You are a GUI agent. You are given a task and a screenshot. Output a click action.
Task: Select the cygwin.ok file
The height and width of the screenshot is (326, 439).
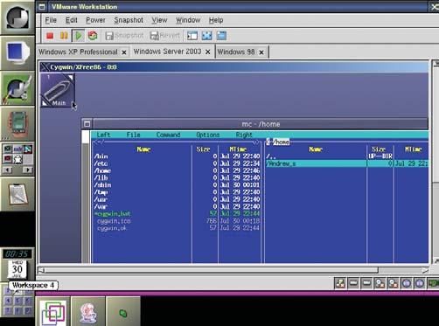[177, 228]
